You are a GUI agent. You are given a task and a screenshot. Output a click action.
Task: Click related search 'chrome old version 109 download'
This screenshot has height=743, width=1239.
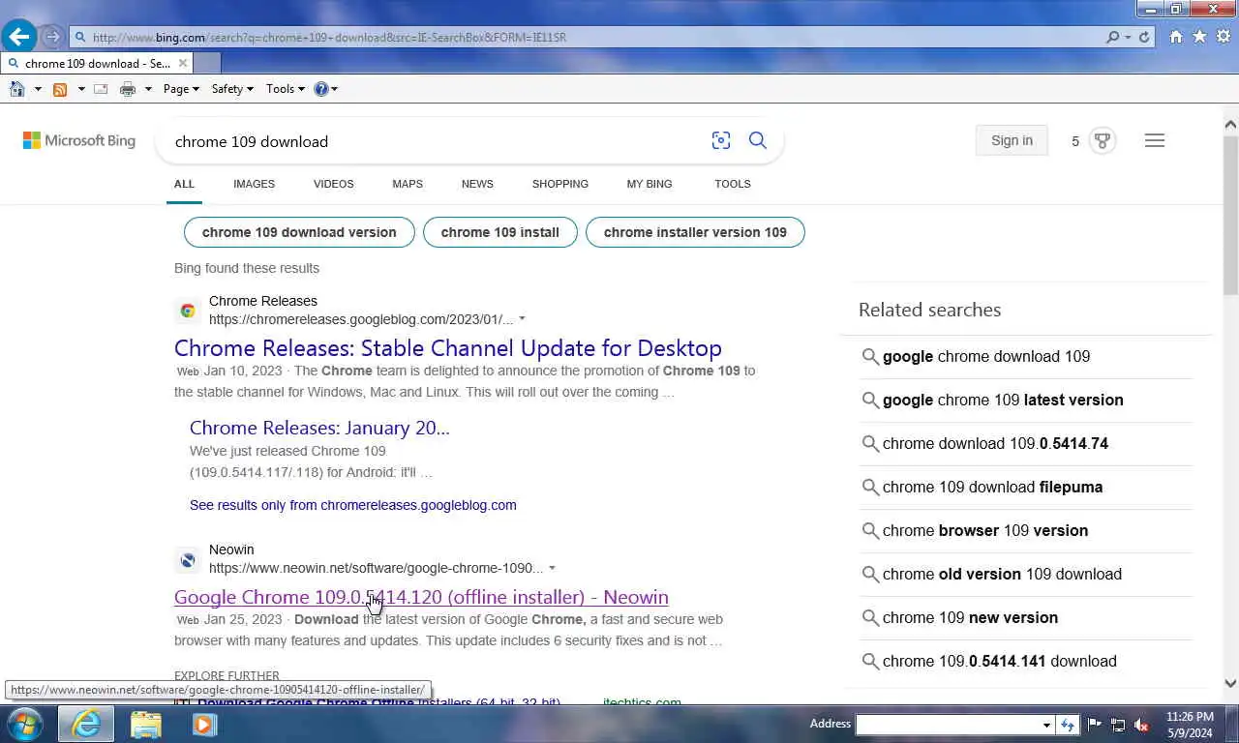pos(1002,574)
